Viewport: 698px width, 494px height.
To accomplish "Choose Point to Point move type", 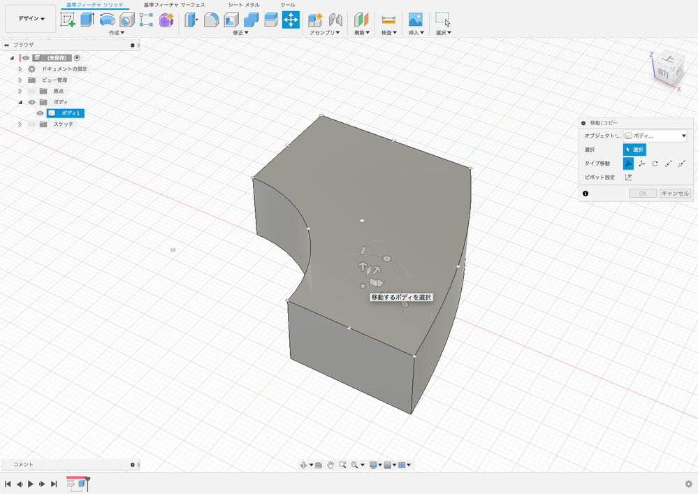I will point(668,164).
